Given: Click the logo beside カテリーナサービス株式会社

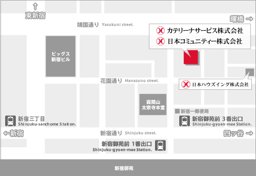Looking at the screenshot, I should (160, 31).
